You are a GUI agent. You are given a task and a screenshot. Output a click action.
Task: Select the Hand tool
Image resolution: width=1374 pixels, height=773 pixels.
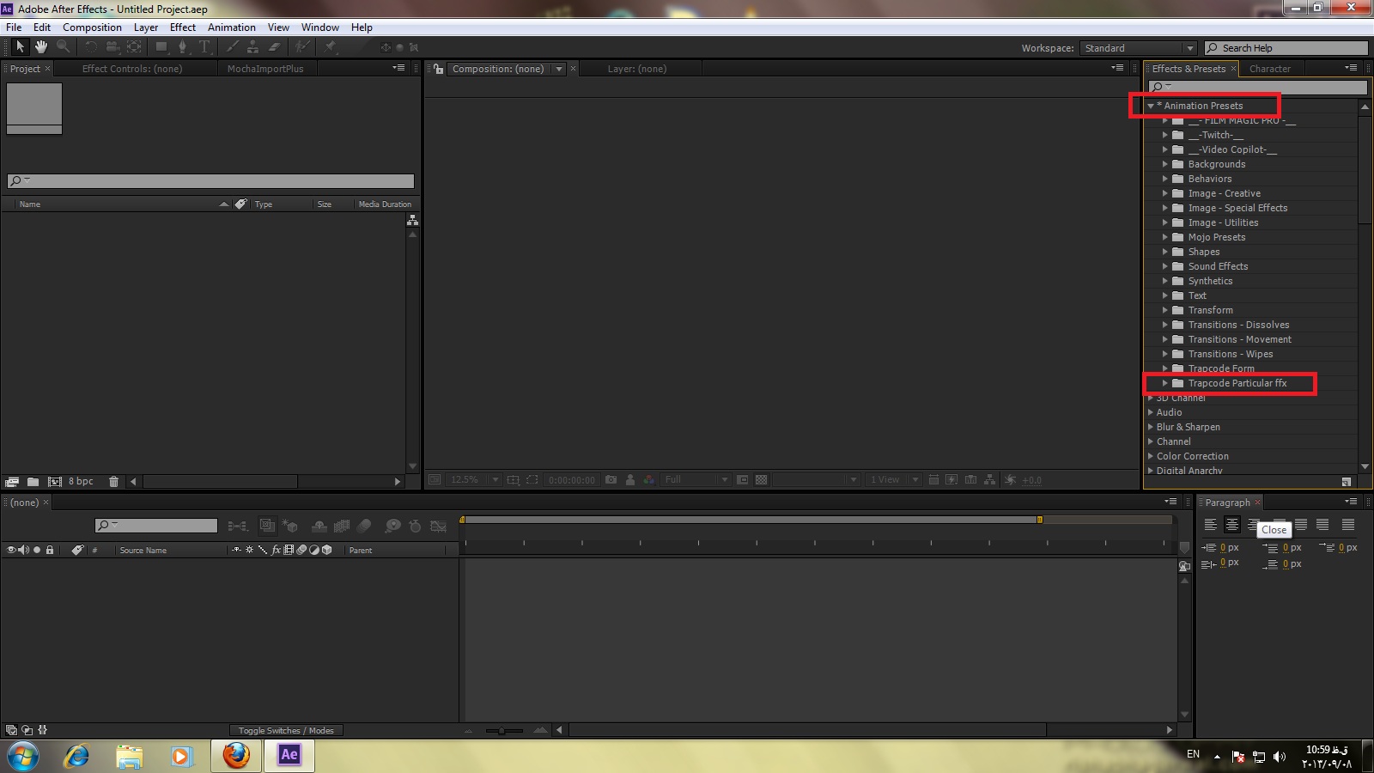[41, 46]
